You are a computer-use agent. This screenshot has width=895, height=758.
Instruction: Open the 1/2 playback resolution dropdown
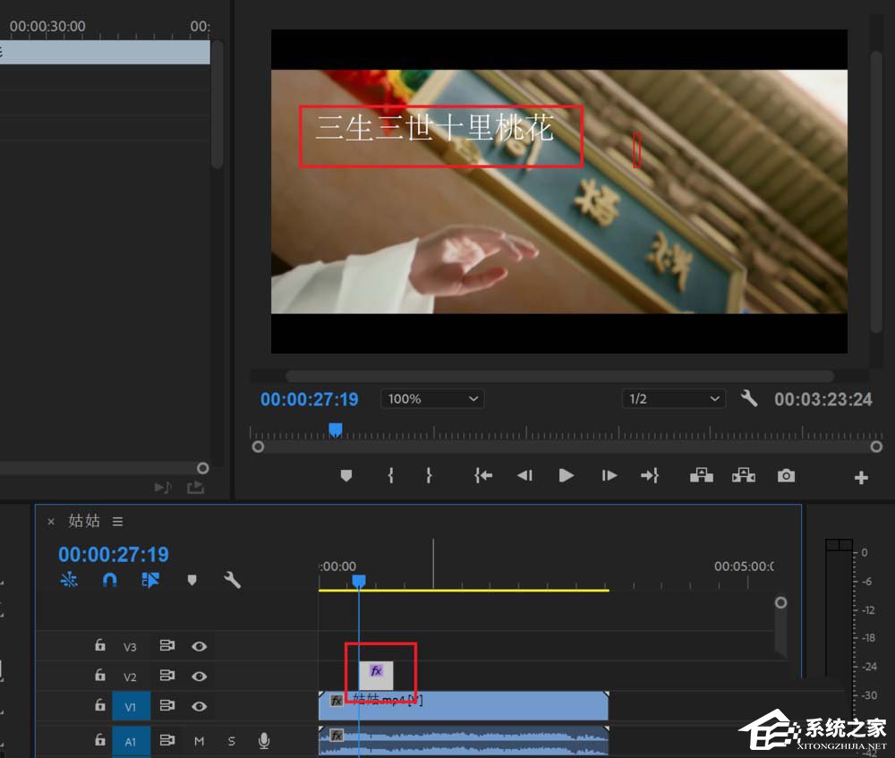click(674, 399)
